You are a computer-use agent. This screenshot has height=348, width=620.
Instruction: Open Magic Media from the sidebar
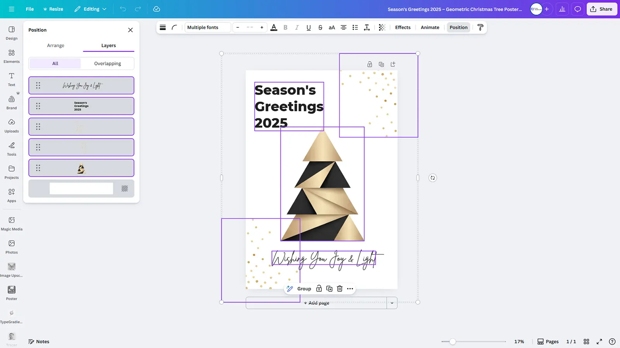(x=11, y=223)
